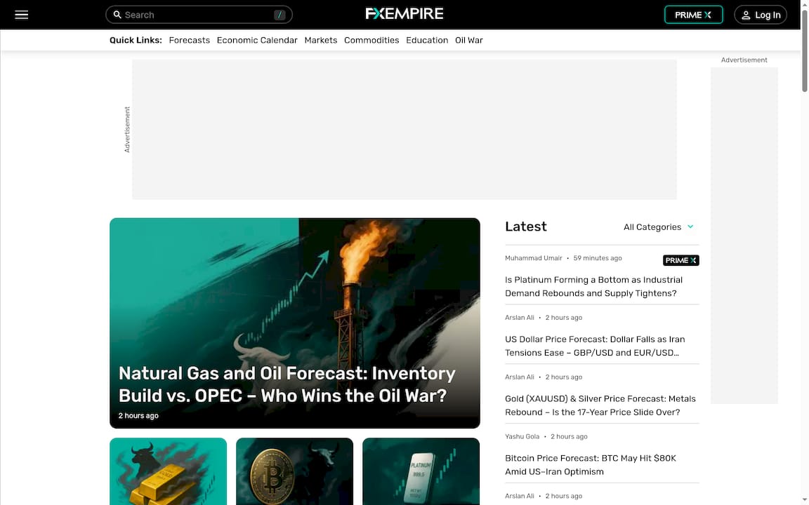Open the All Categories chevron arrow

tap(690, 227)
